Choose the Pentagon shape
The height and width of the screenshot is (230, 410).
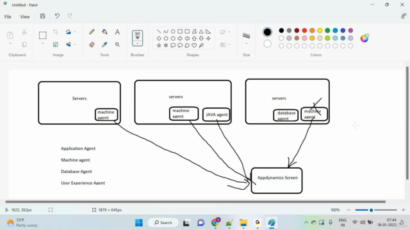click(x=166, y=38)
